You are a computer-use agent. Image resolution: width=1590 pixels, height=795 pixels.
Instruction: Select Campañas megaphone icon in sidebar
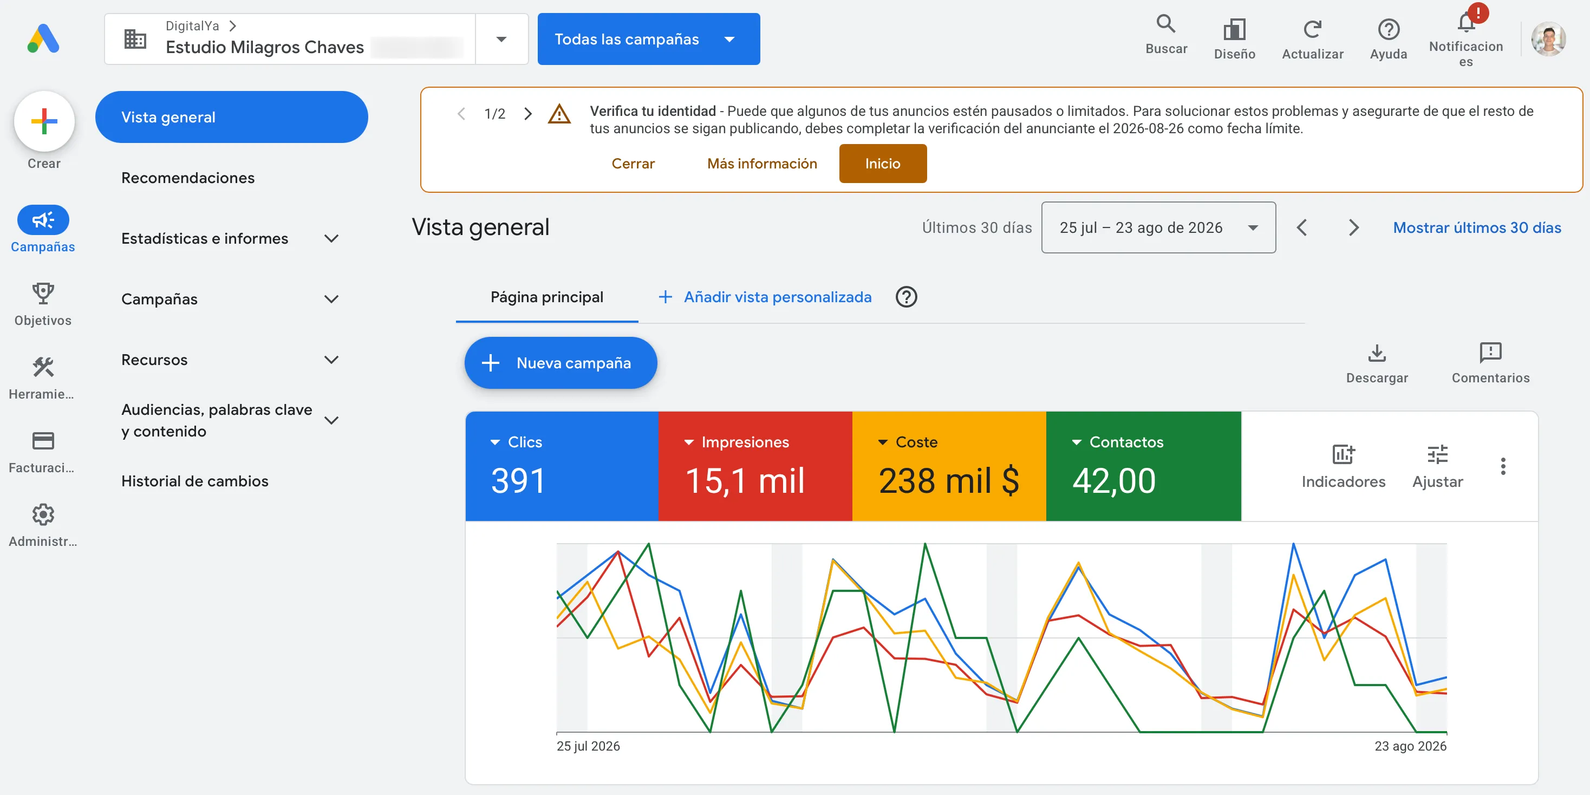pos(43,220)
